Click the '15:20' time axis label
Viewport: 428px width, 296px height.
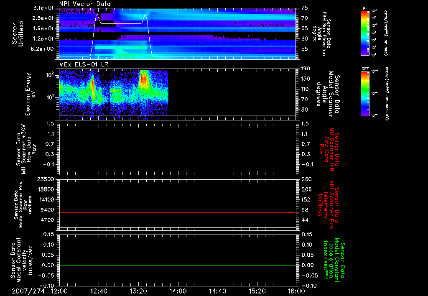pyautogui.click(x=257, y=291)
